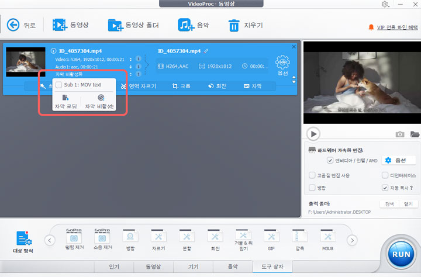Viewport: 421px width, 277px height.
Task: Open 자막 subtitle tool
Action: click(253, 86)
